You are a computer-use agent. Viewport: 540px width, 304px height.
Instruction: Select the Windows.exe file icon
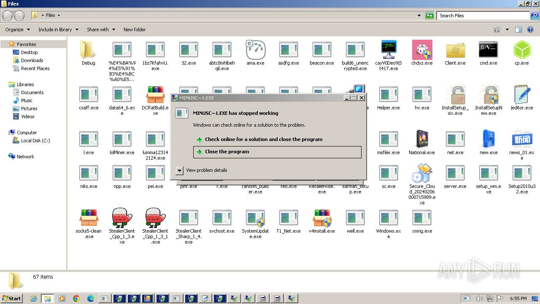[389, 218]
